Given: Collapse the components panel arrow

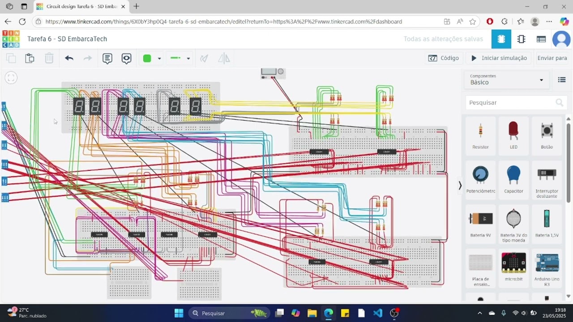Looking at the screenshot, I should point(460,186).
